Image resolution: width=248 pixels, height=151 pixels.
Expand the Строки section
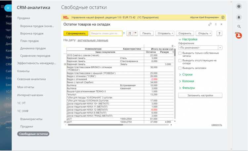pyautogui.click(x=186, y=75)
